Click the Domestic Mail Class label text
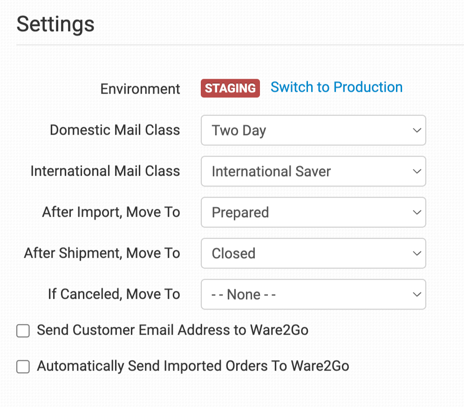The width and height of the screenshot is (464, 407). (115, 130)
